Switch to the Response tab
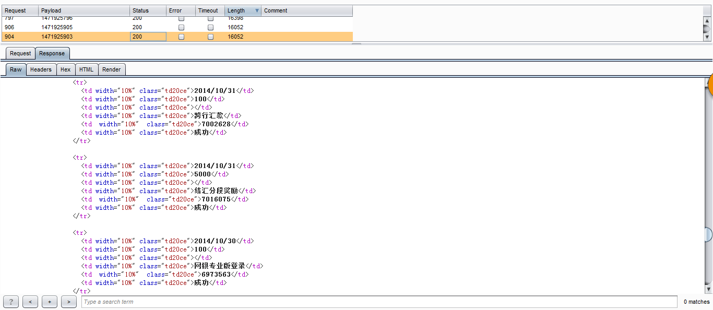Image resolution: width=713 pixels, height=310 pixels. 52,53
